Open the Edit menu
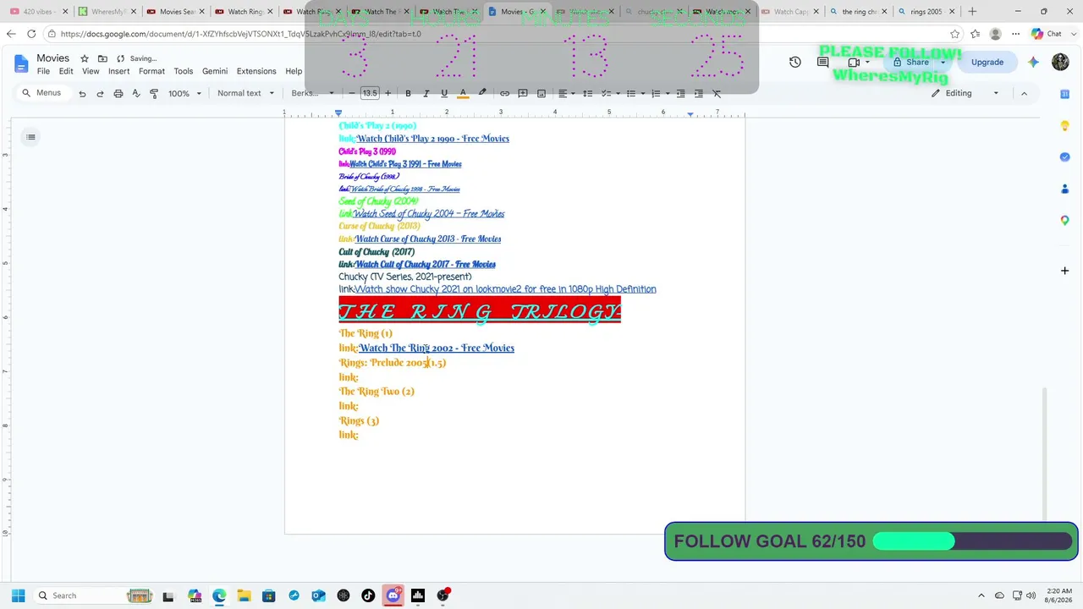1083x609 pixels. (66, 71)
